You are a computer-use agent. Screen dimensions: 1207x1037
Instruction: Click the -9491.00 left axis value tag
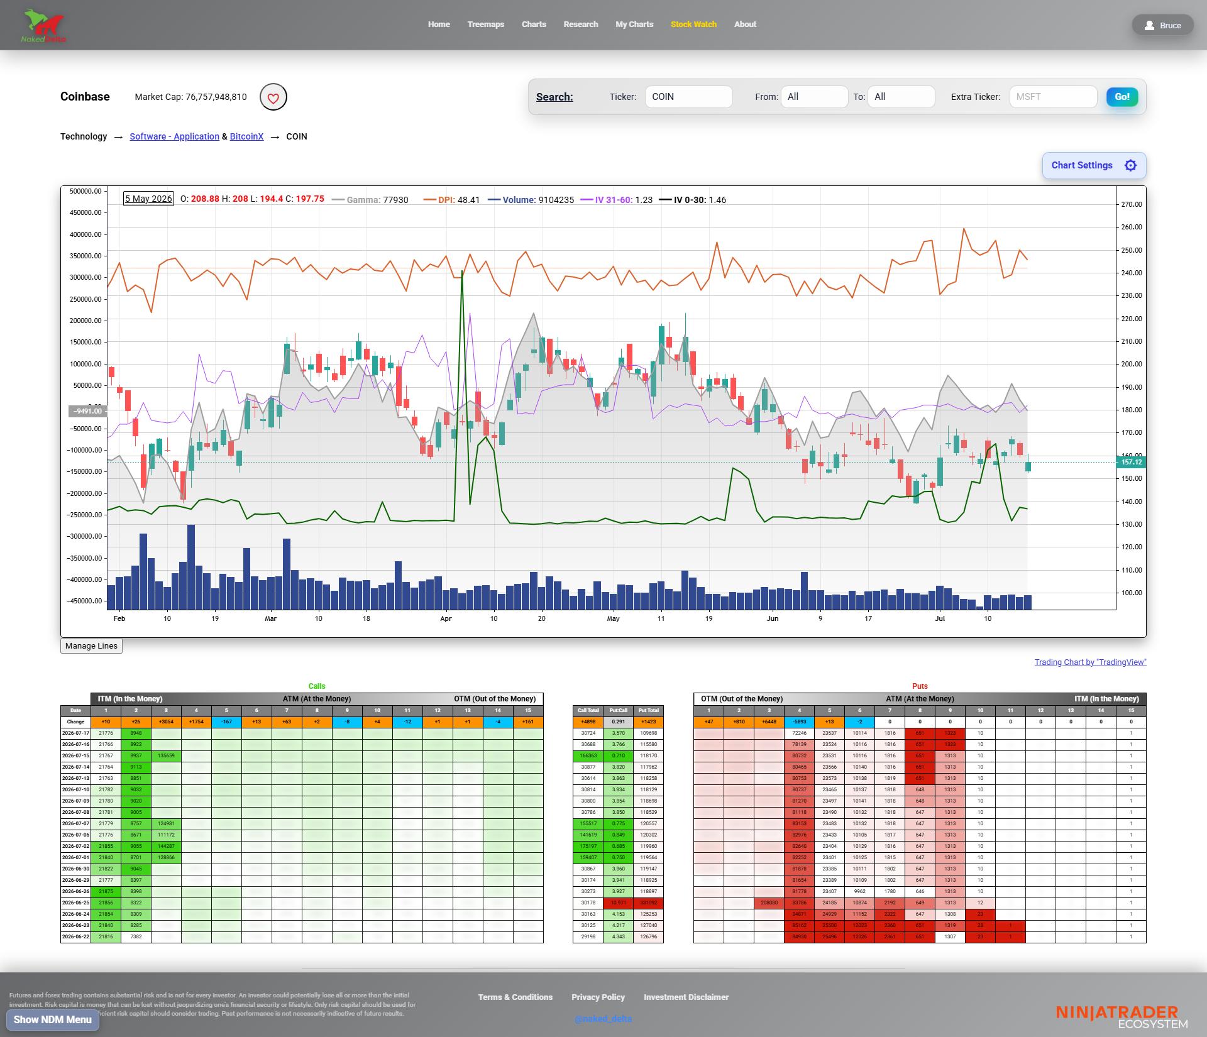click(87, 411)
